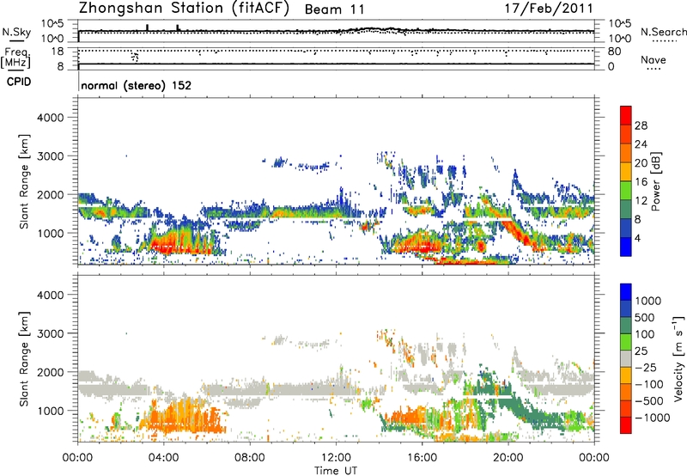This screenshot has width=687, height=476.
Task: Pick the bright blue top segment of velocity colorbar
Action: tap(626, 292)
